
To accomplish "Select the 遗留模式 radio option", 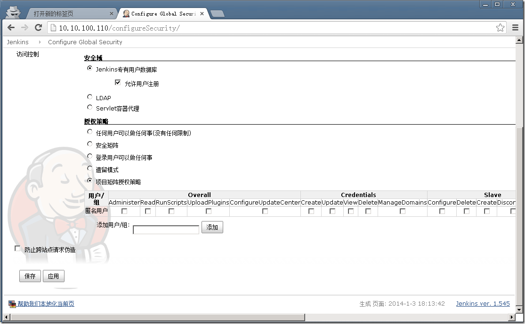I will tap(89, 168).
